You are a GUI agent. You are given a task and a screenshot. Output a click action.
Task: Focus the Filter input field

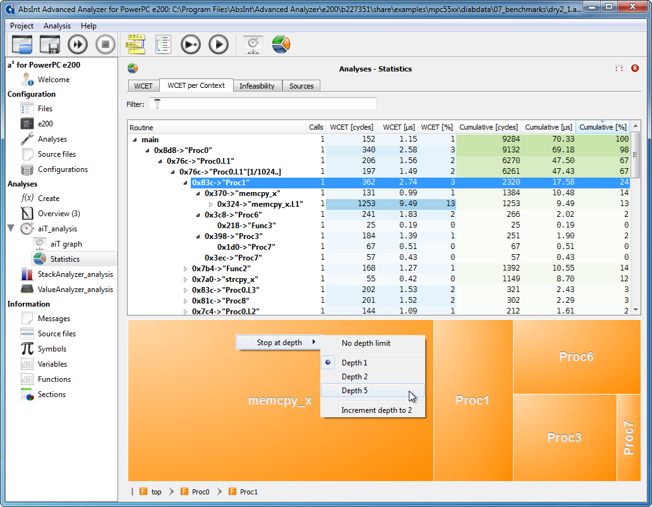263,104
